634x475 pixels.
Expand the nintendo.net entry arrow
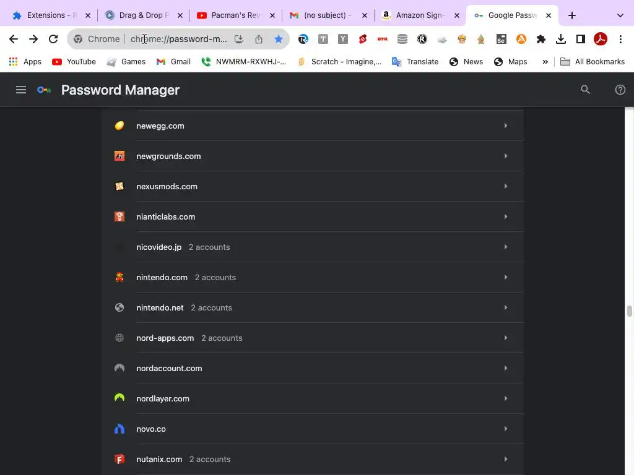point(505,307)
